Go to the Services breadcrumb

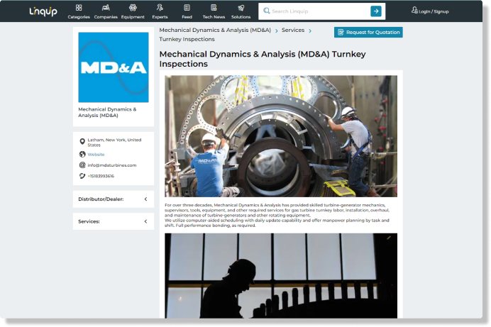pos(293,30)
